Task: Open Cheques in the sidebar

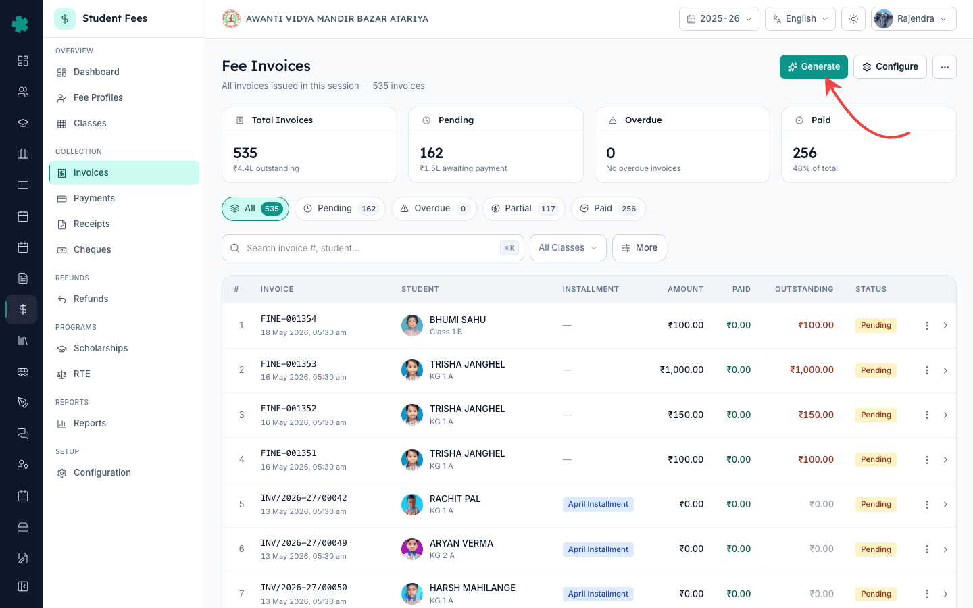Action: [124, 250]
